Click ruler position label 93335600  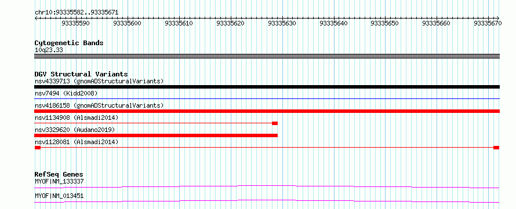click(127, 23)
